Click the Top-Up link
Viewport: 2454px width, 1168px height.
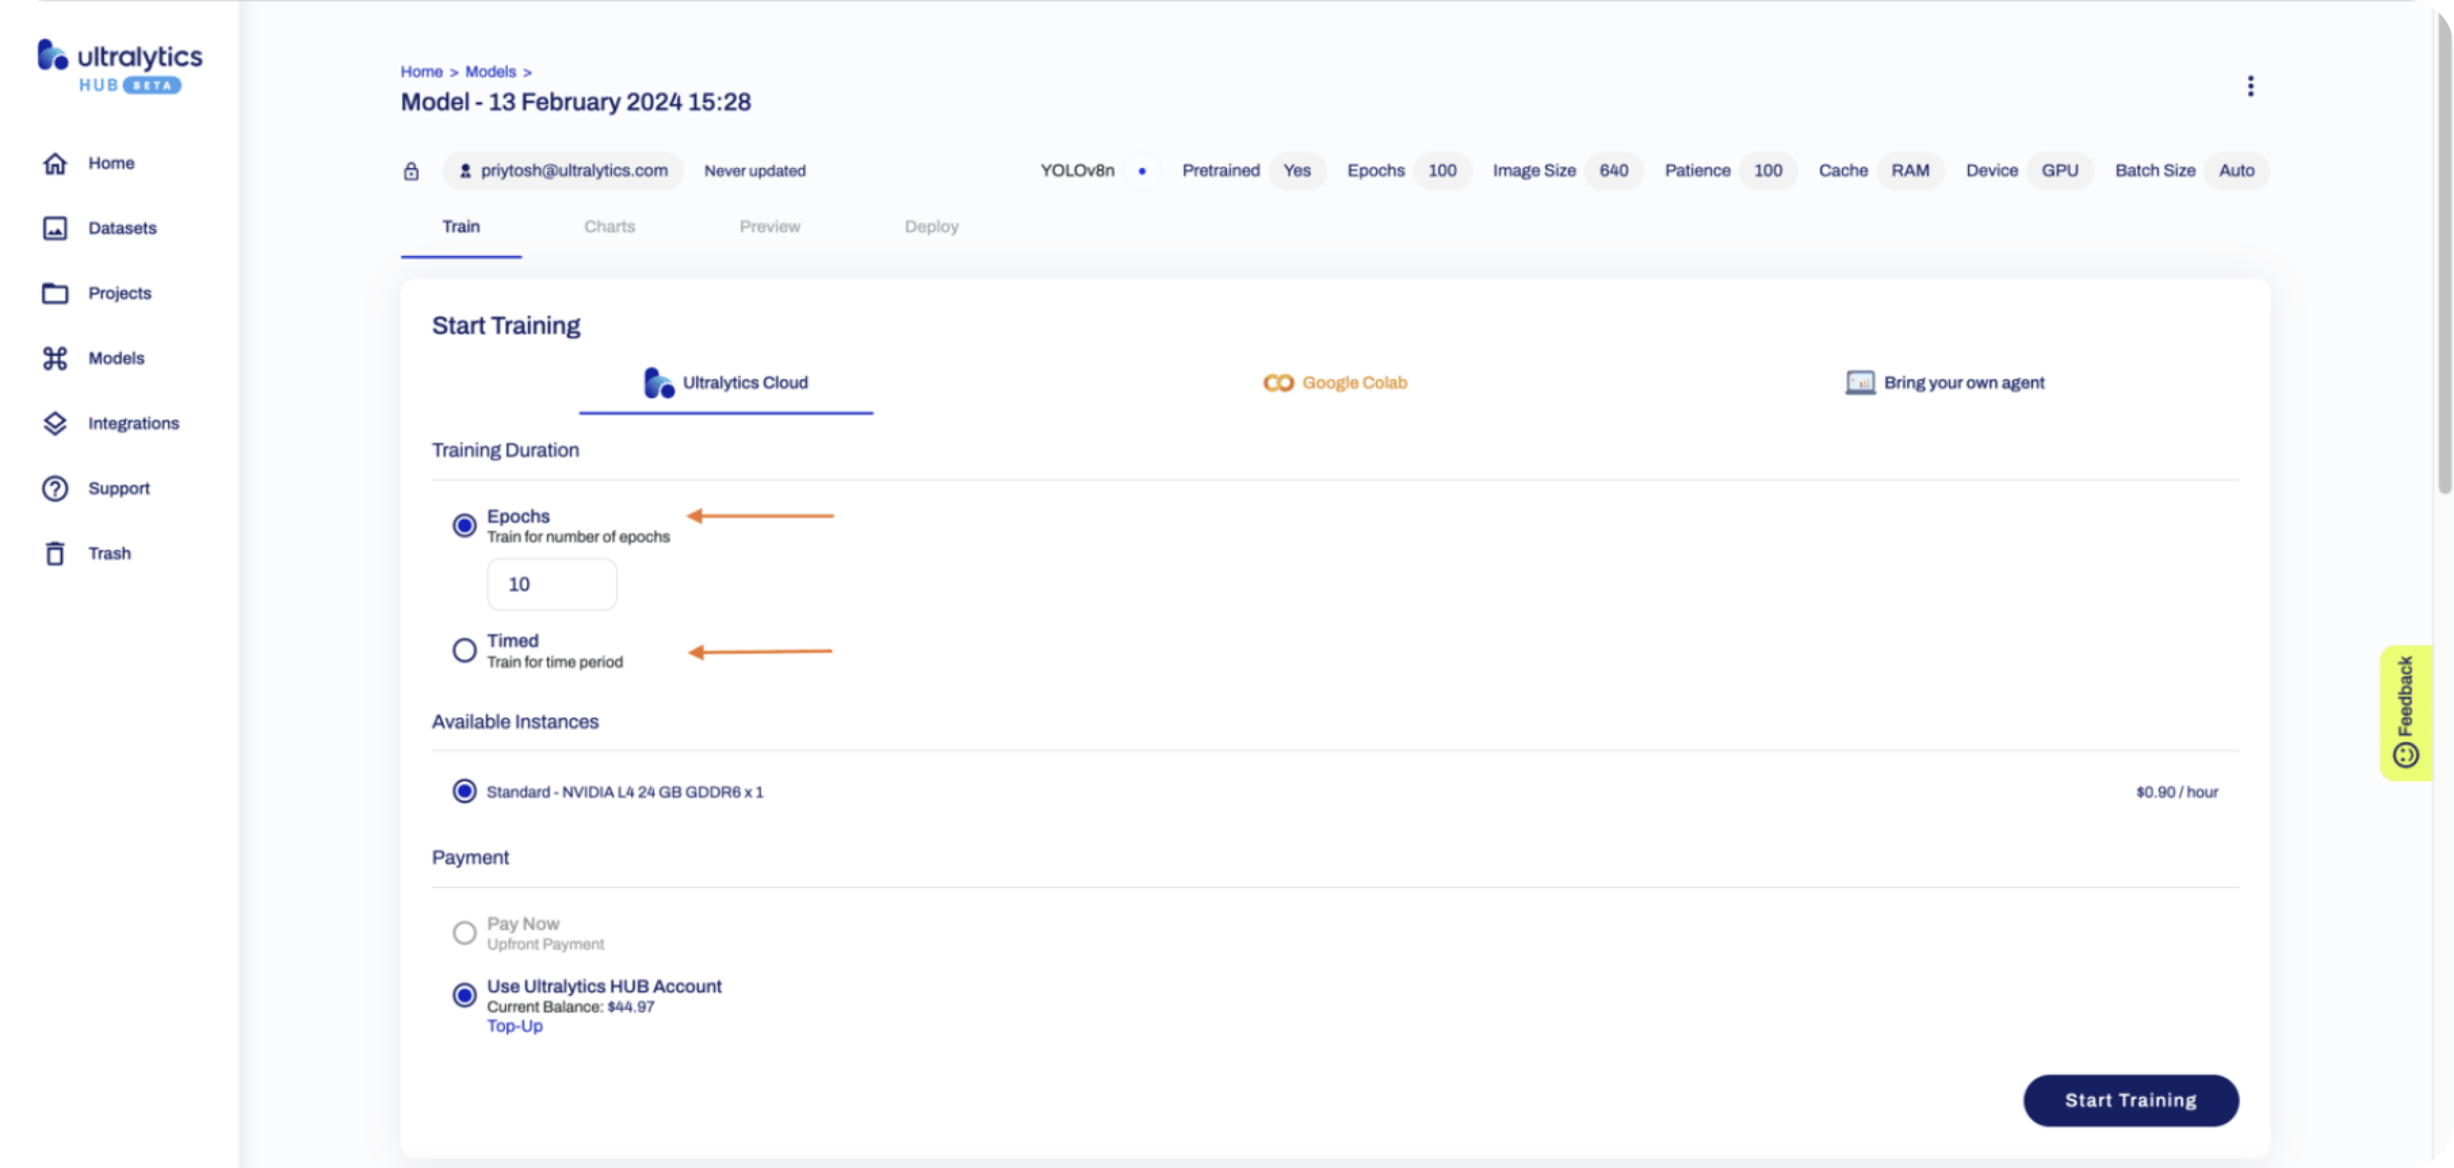(515, 1026)
